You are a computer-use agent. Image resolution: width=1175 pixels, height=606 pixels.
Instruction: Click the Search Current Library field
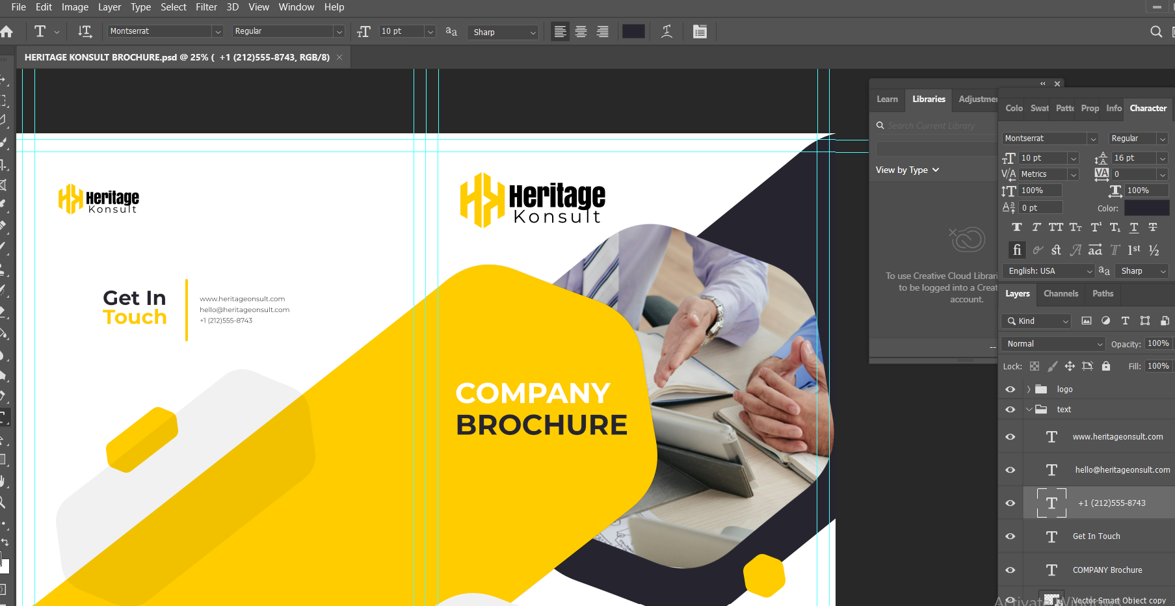(932, 126)
